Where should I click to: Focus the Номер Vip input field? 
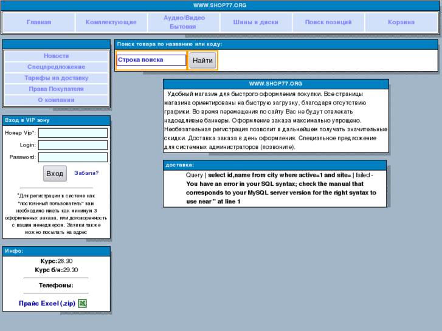pos(73,133)
